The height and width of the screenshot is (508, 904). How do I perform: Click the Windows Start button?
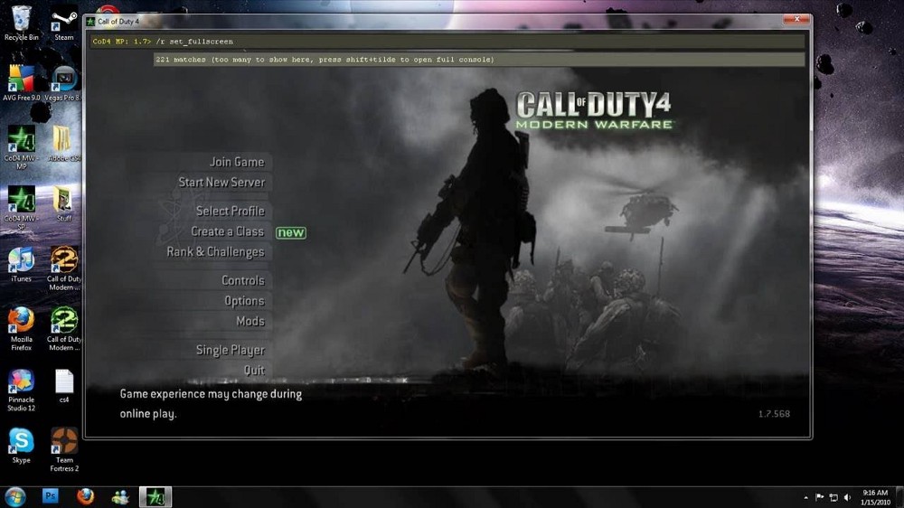tap(15, 496)
